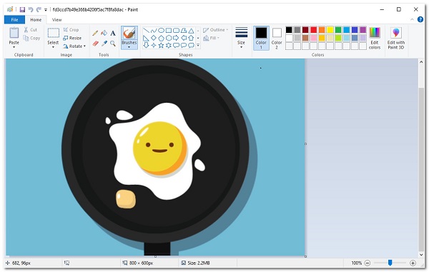
Task: Pick the Triangle shape
Action: 191,31
